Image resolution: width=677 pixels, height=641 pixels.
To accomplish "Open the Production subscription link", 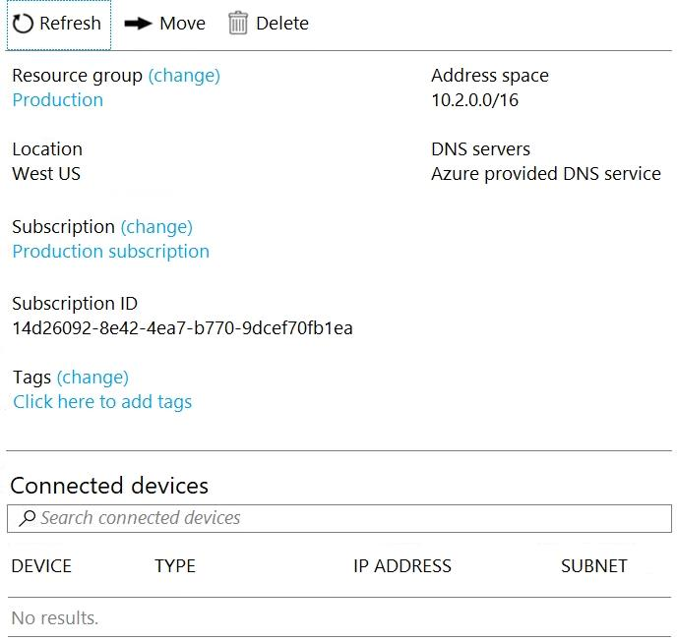I will 110,252.
